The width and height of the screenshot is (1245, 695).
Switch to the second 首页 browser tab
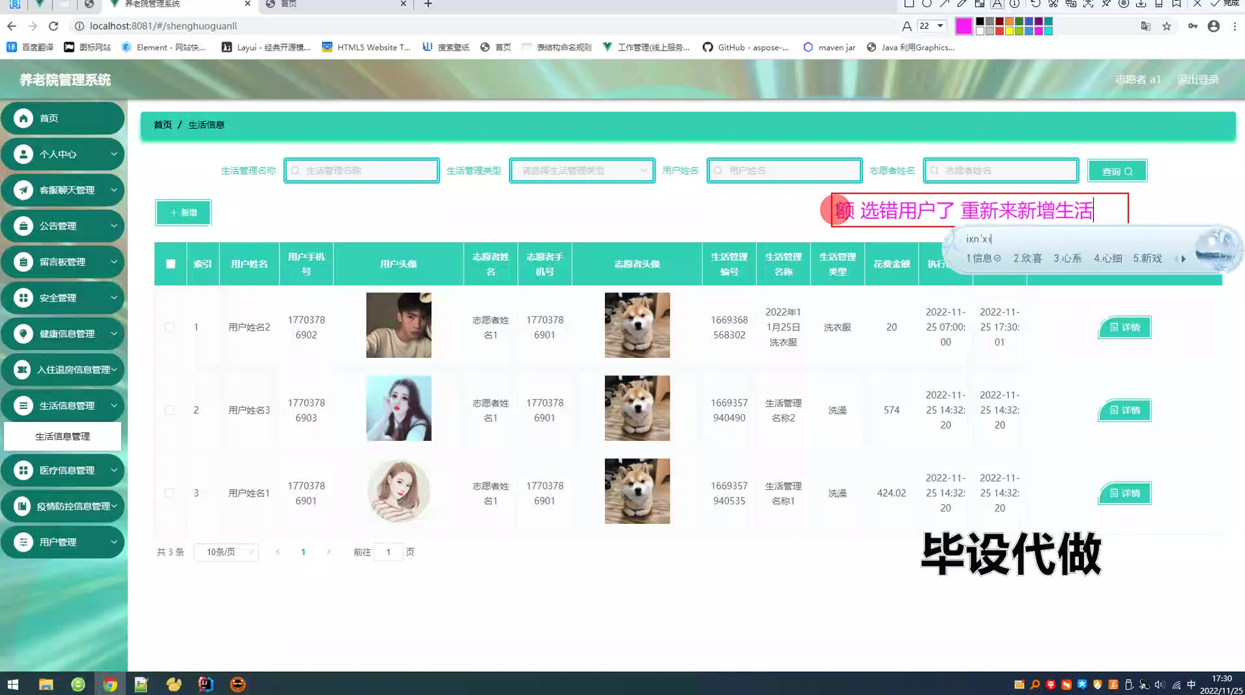coord(336,5)
